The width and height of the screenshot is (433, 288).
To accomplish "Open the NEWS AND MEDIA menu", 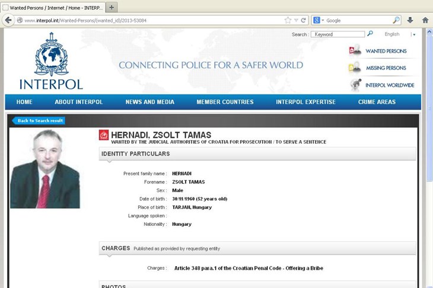I will [149, 102].
